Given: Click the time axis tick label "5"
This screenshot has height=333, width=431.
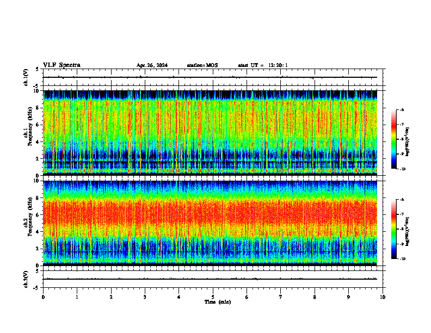Looking at the screenshot, I should [213, 297].
